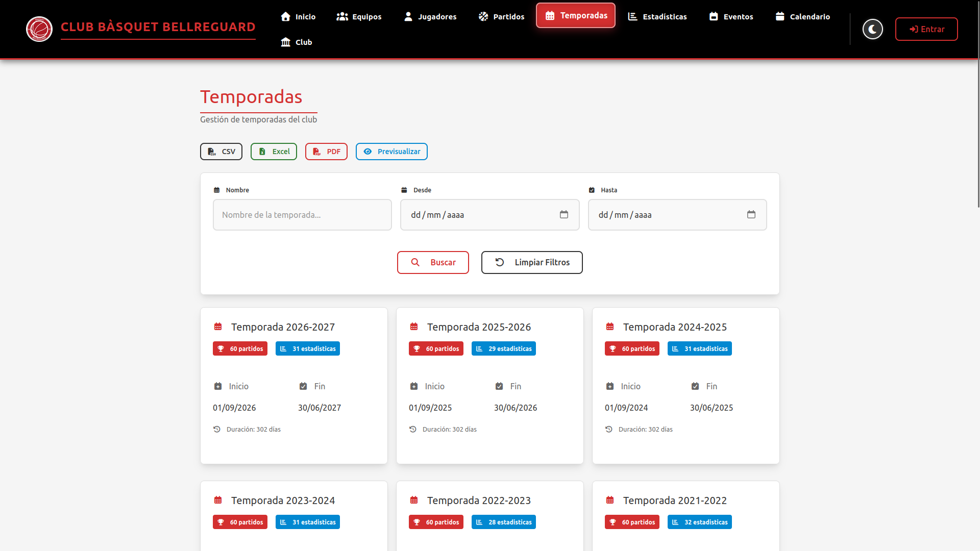Export seasons as CSV
Viewport: 980px width, 551px height.
click(221, 152)
